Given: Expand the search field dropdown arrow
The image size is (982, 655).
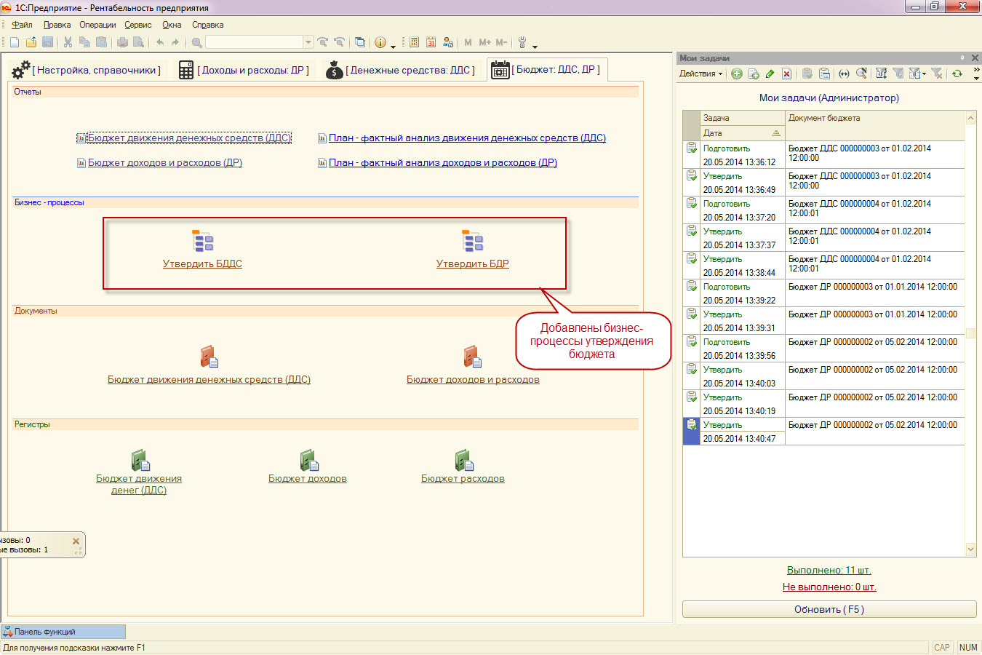Looking at the screenshot, I should pos(308,42).
